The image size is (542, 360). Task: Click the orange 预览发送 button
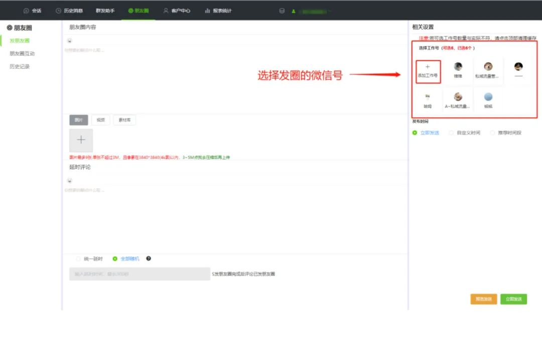(483, 299)
